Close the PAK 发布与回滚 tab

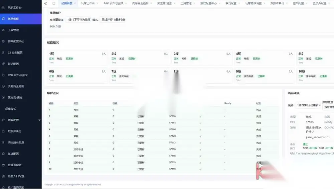point(126,3)
